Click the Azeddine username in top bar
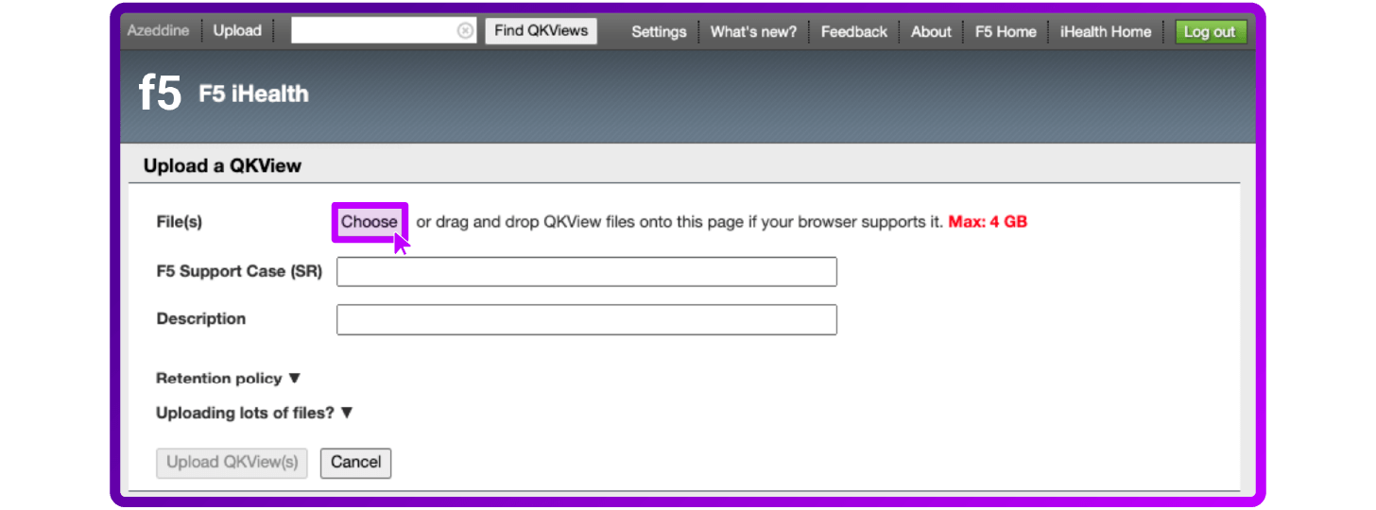This screenshot has height=510, width=1376. tap(158, 31)
